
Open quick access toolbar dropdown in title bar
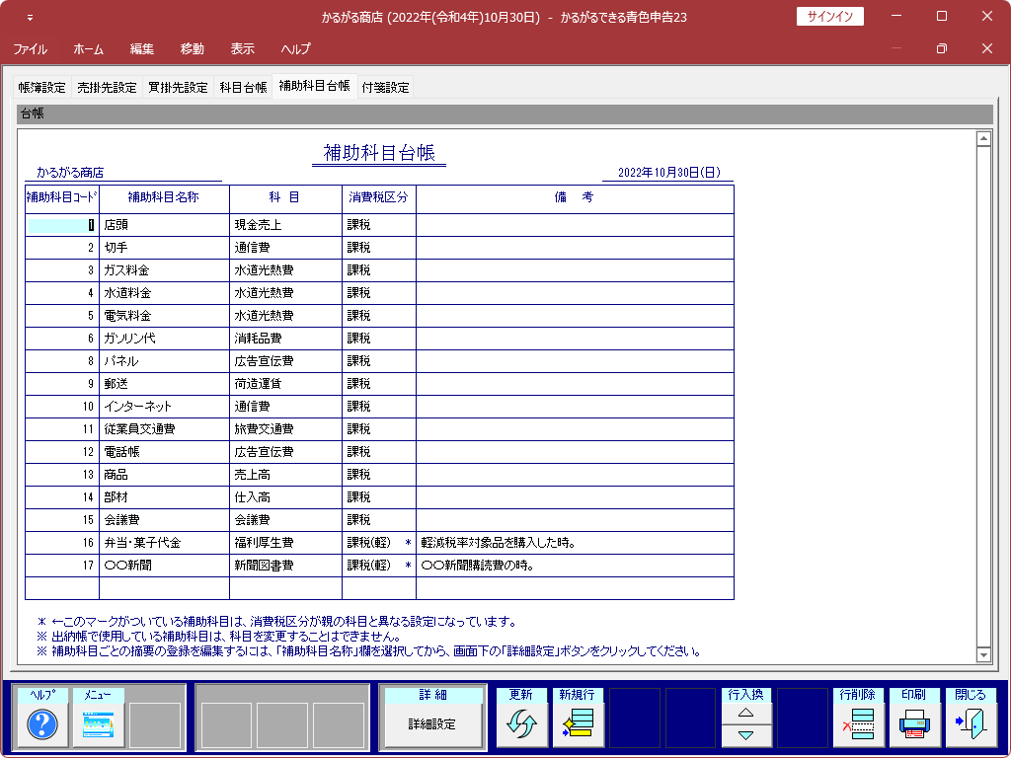pyautogui.click(x=30, y=18)
